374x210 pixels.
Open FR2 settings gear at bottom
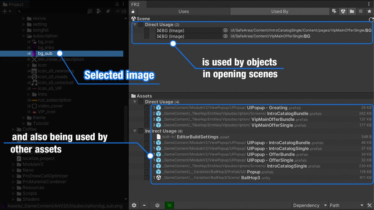click(134, 205)
